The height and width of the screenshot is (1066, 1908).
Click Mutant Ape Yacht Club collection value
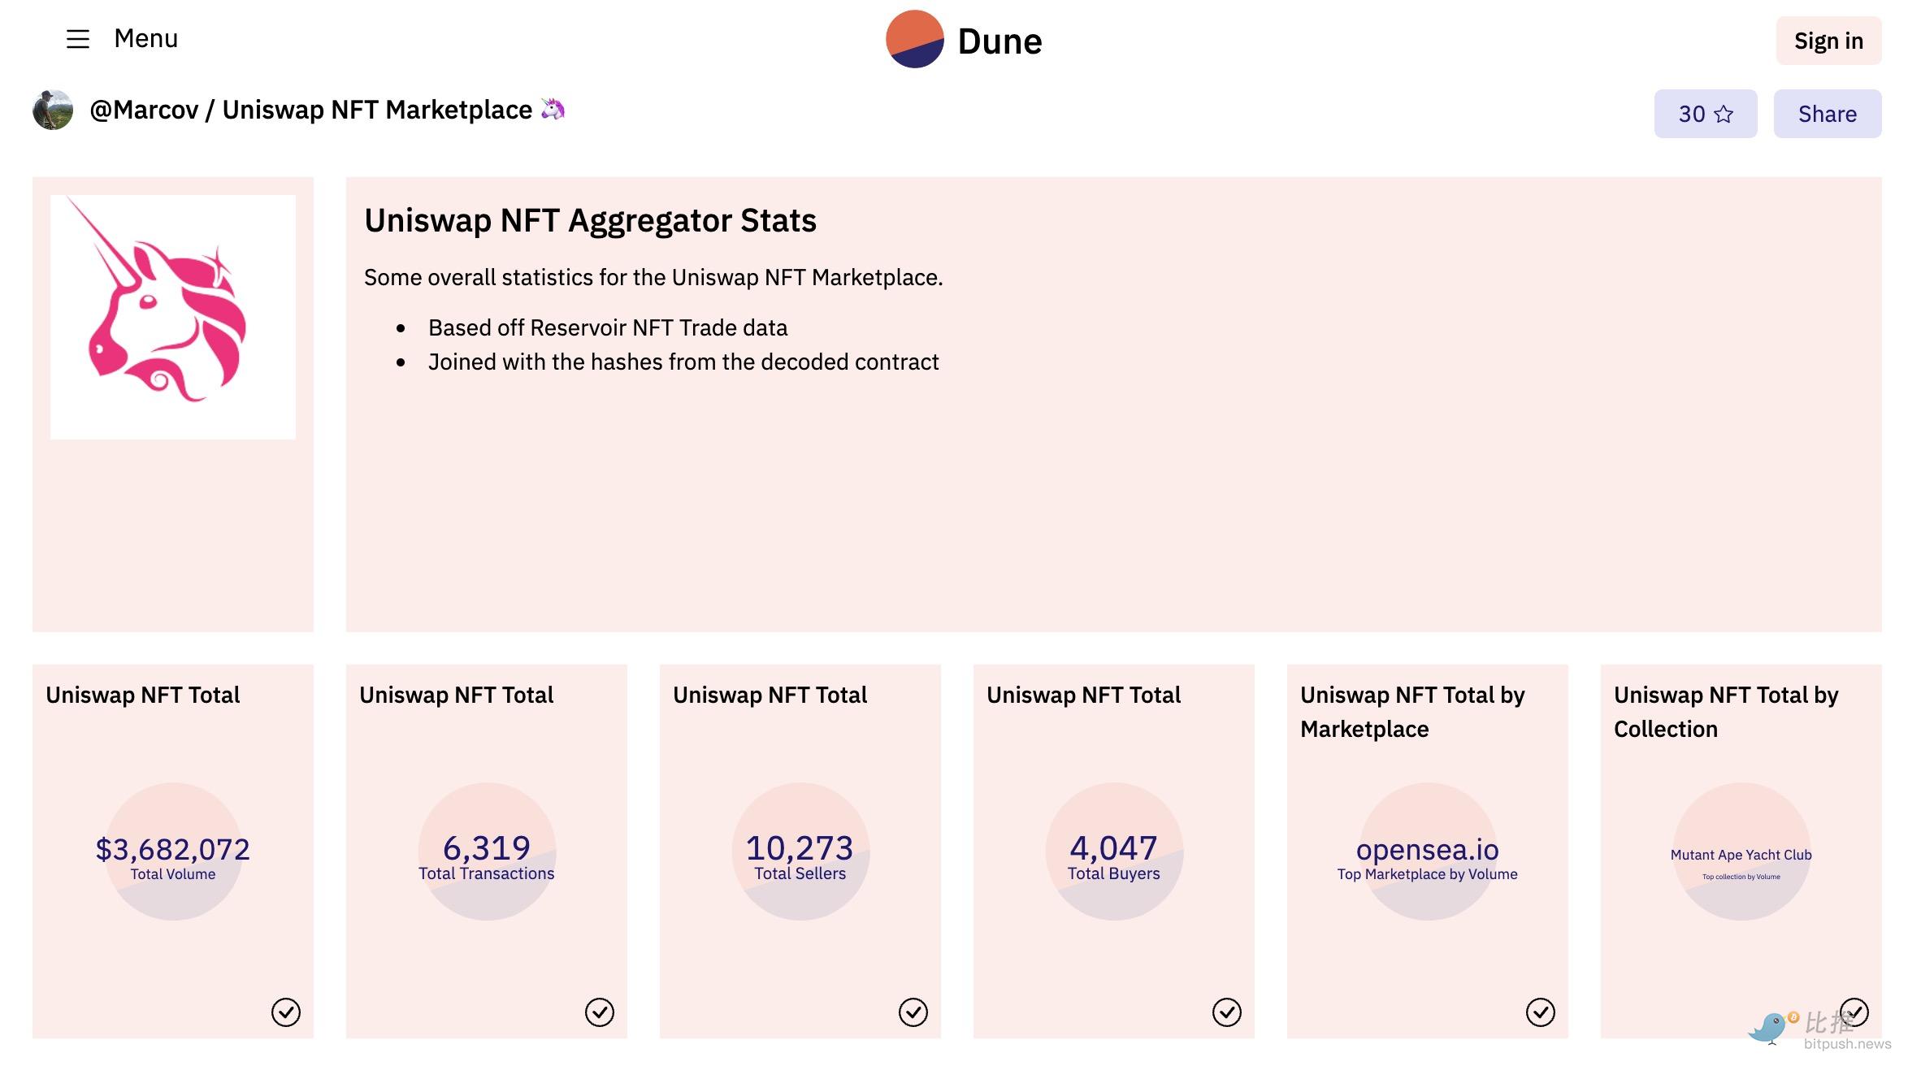click(x=1741, y=855)
